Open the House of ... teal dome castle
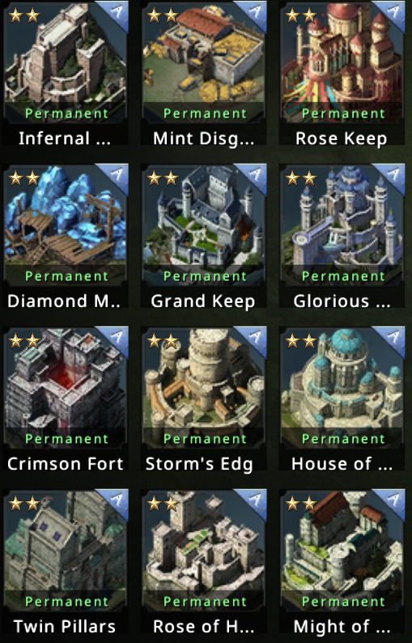412x643 pixels. 342,387
